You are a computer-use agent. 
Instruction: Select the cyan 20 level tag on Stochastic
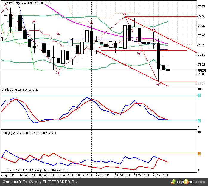199,120
